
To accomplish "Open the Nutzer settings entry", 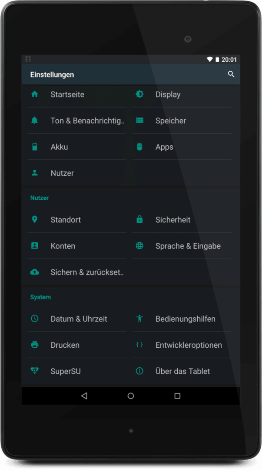I will (77, 173).
